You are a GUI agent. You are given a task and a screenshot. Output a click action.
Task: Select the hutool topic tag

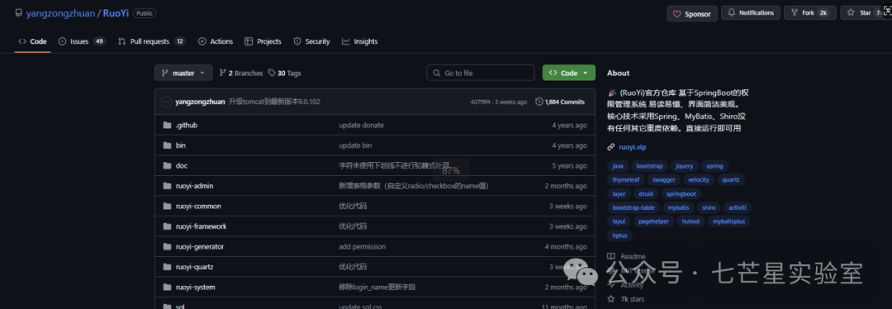click(691, 221)
